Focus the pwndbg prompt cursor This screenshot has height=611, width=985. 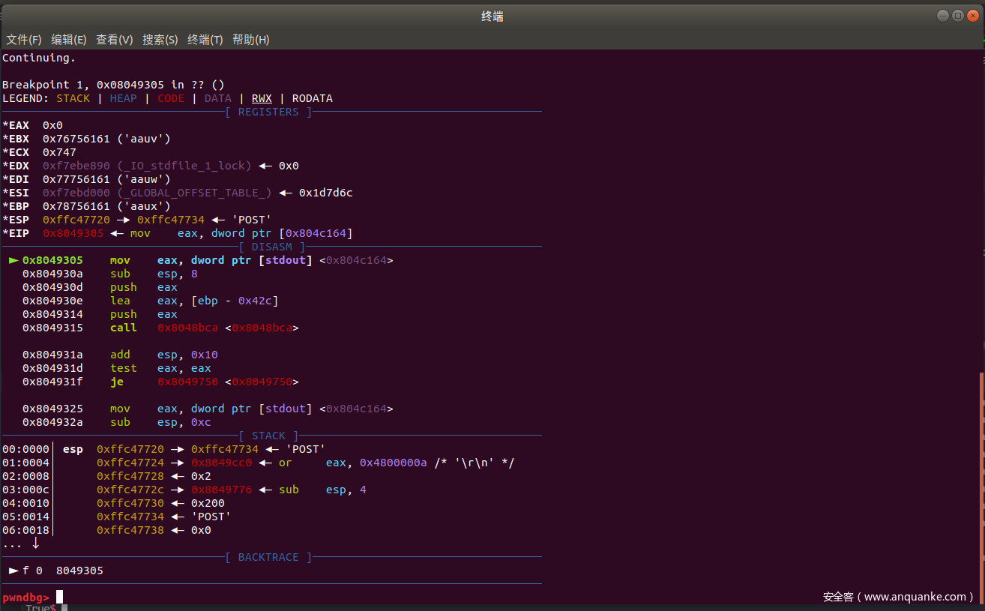tap(59, 597)
